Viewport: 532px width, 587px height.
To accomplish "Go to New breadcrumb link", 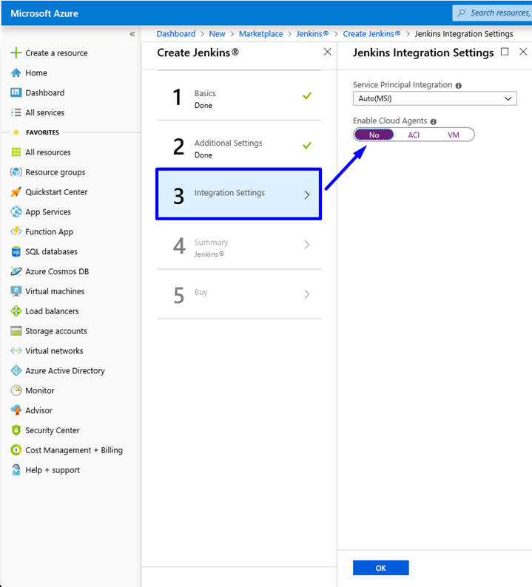I will coord(217,34).
